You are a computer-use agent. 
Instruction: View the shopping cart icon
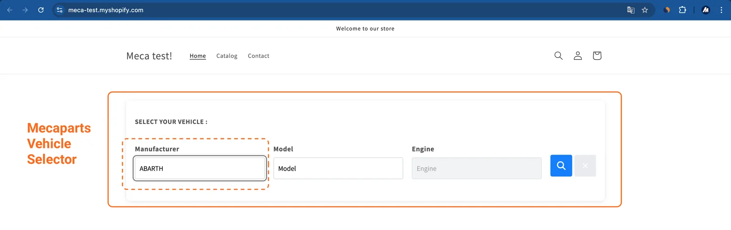click(x=597, y=56)
